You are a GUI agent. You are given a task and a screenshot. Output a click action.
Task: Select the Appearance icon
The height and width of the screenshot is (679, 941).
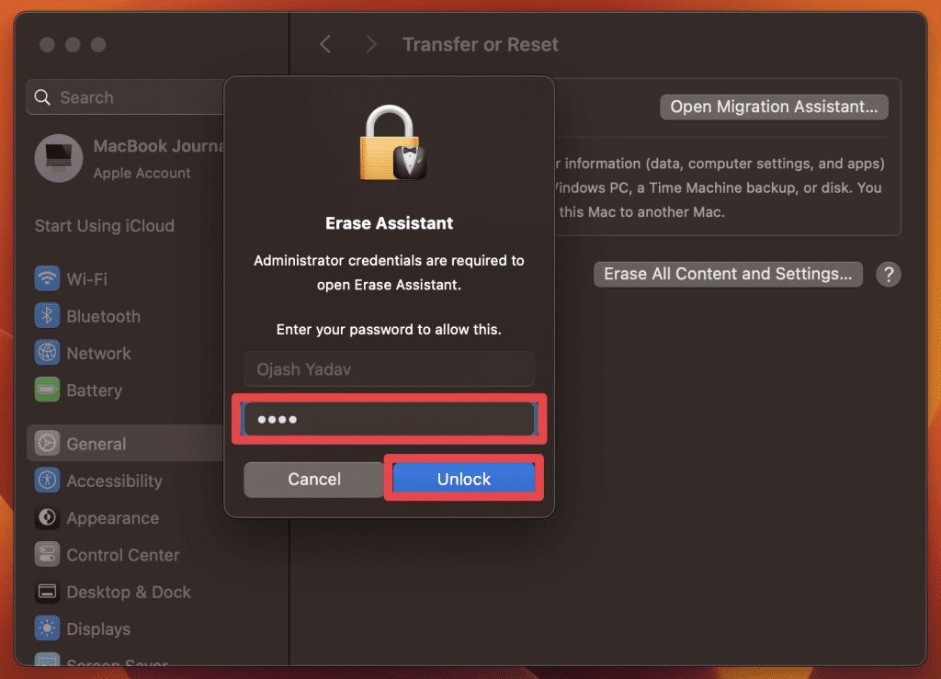pyautogui.click(x=48, y=517)
